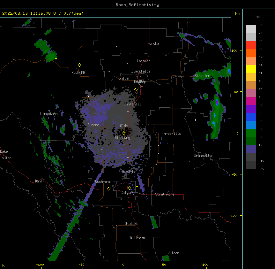Click the Innisfail city label
The height and width of the screenshot is (269, 275).
(132, 104)
